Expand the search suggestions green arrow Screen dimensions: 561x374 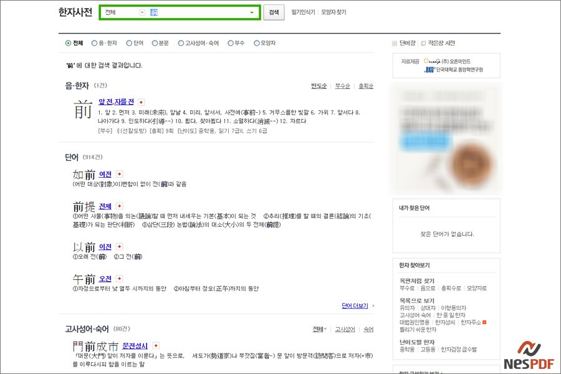[252, 12]
